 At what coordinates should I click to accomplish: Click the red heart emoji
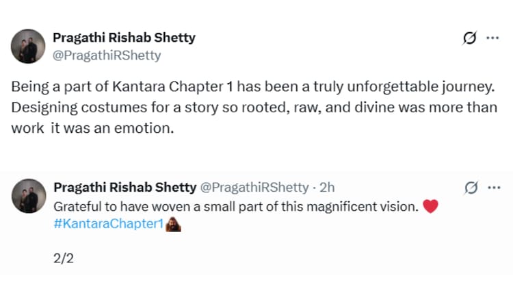tap(430, 206)
